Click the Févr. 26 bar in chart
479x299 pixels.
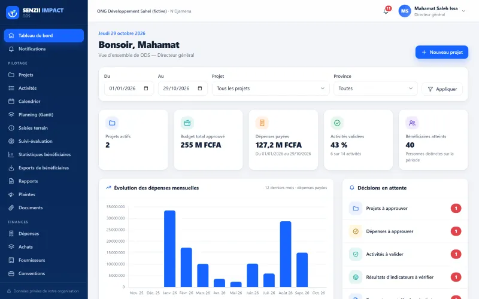click(x=186, y=267)
